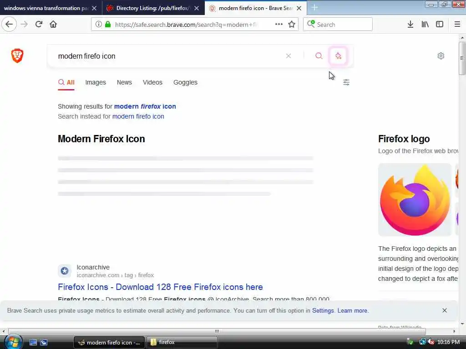Toggle the sidebar view icon
This screenshot has width=466, height=349.
440,25
